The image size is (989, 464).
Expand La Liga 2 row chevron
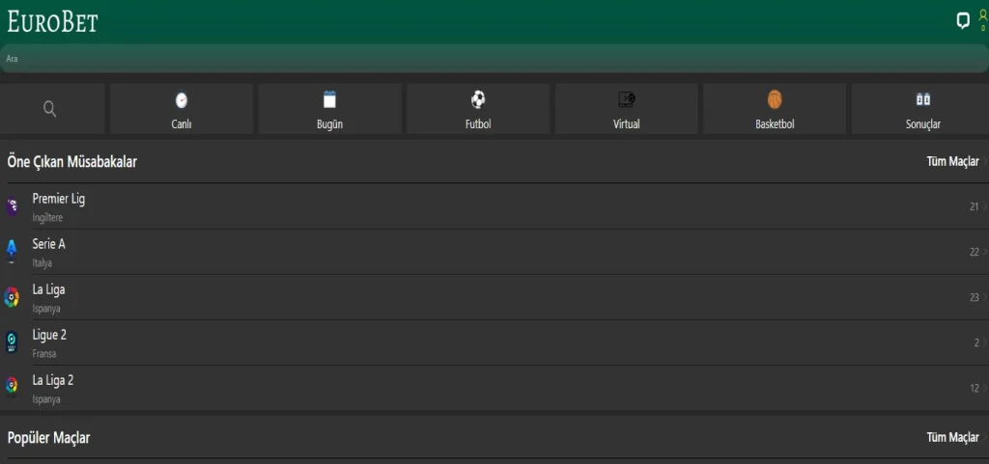(984, 388)
